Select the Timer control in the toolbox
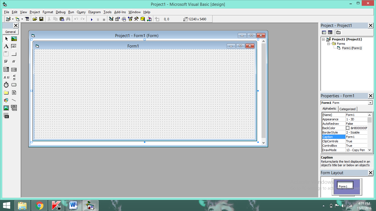Screen dimensions: 376x211 tap(6, 85)
